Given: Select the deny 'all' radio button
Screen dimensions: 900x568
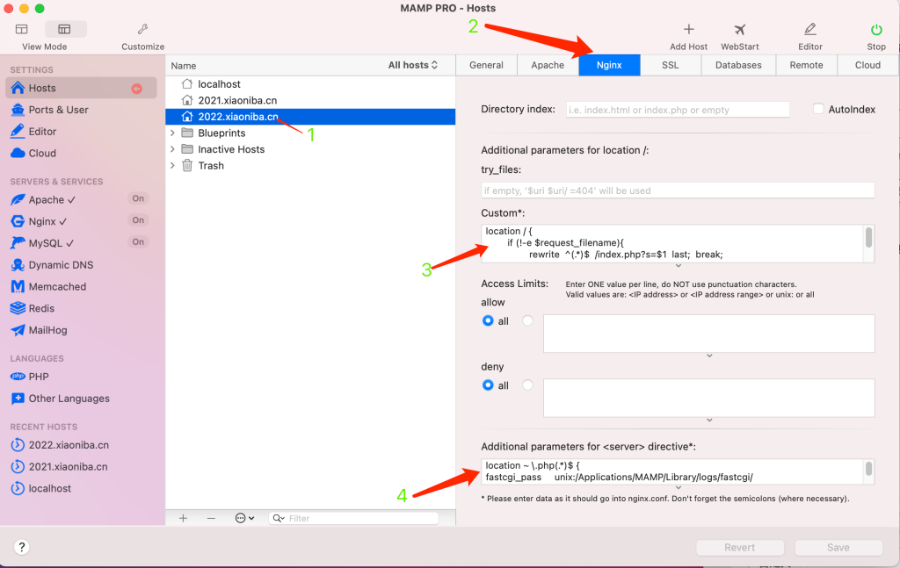Looking at the screenshot, I should click(488, 385).
